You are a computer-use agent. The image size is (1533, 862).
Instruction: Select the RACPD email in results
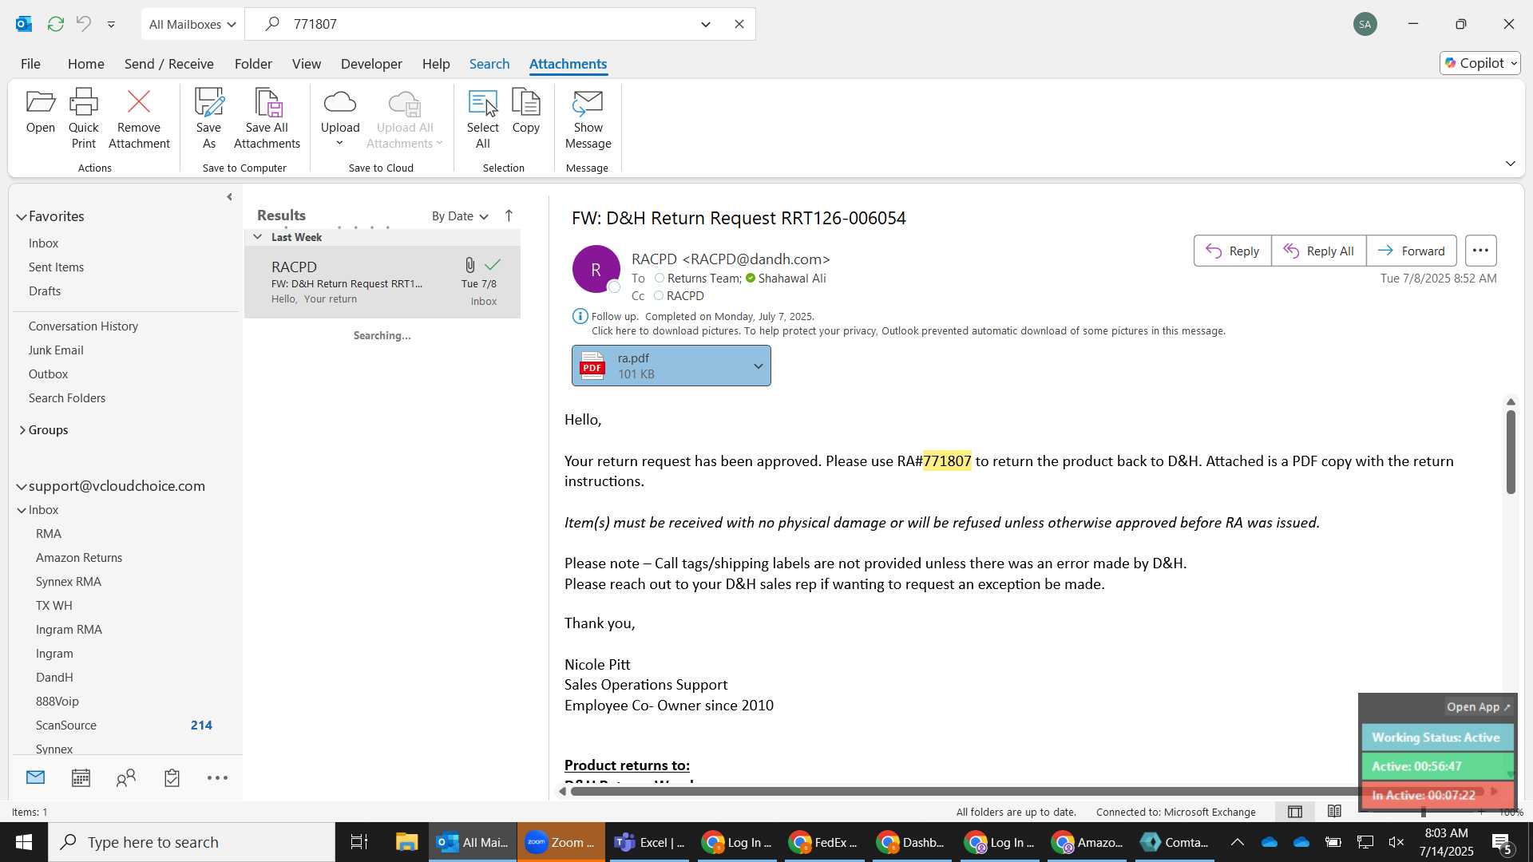382,283
